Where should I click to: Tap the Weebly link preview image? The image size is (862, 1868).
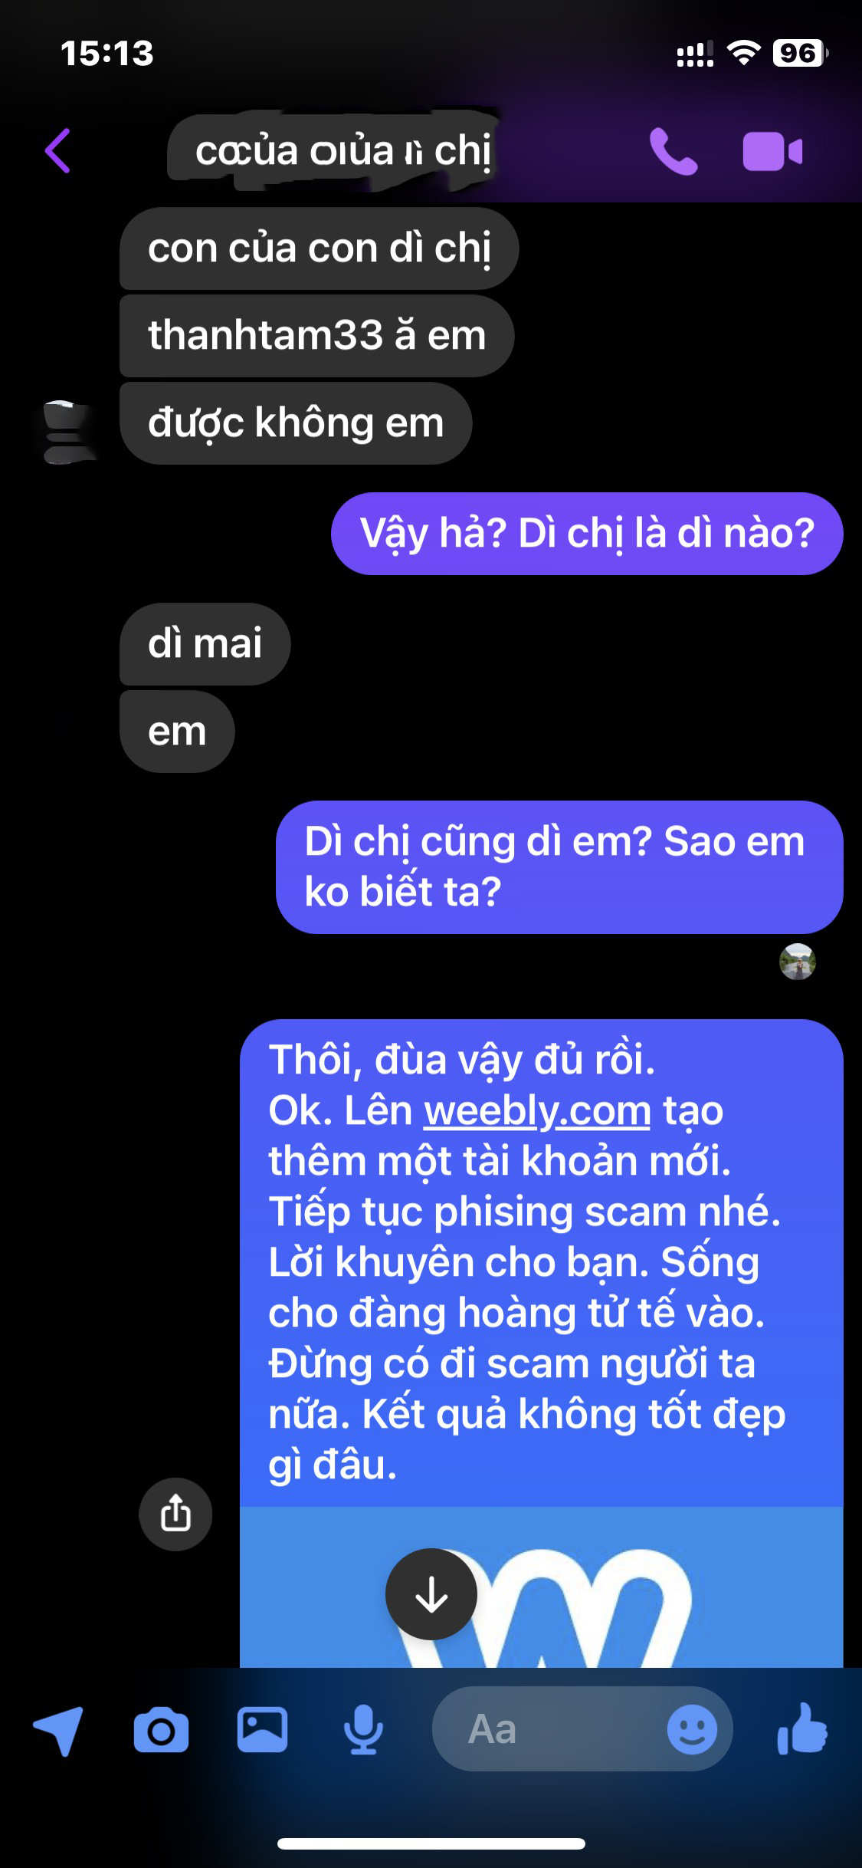(542, 1586)
